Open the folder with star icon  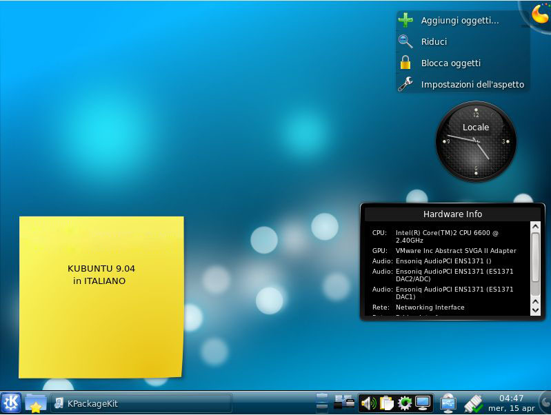coord(35,403)
